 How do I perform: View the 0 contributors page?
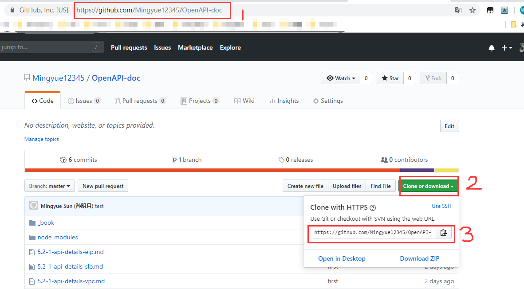(404, 160)
